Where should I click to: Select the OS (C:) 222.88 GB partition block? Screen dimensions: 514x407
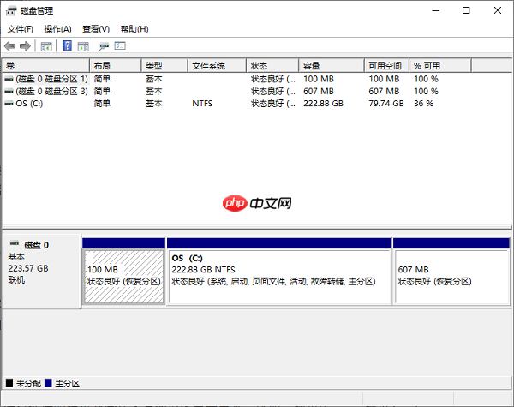coord(279,277)
